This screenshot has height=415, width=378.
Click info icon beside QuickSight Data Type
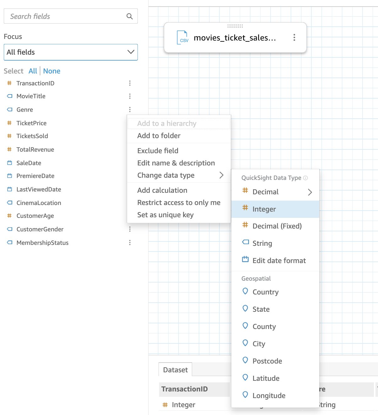(305, 178)
